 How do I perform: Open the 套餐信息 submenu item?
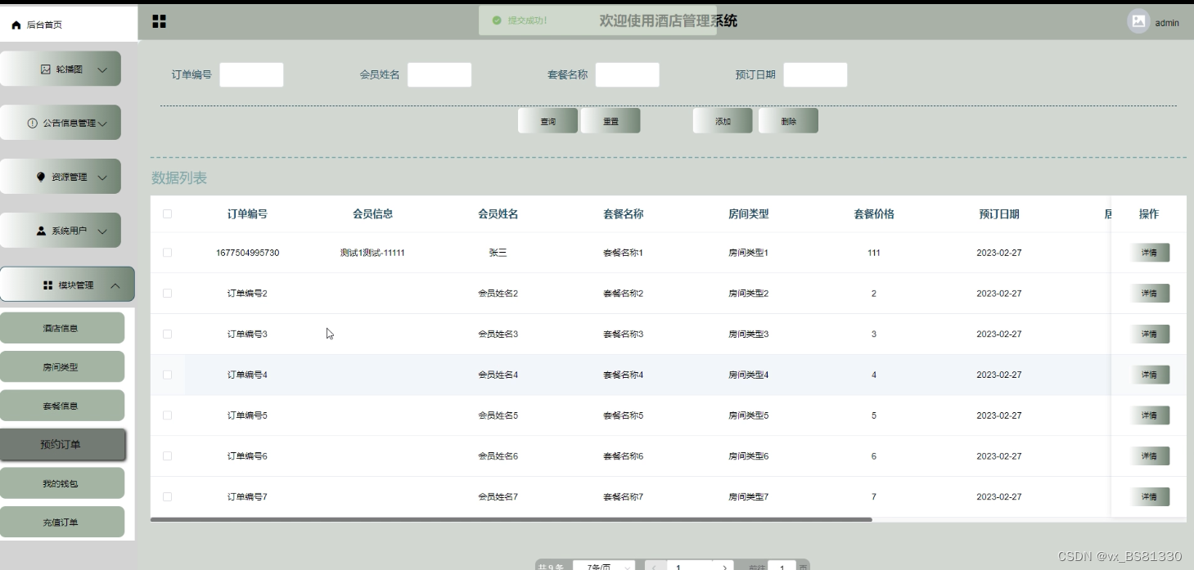tap(61, 406)
